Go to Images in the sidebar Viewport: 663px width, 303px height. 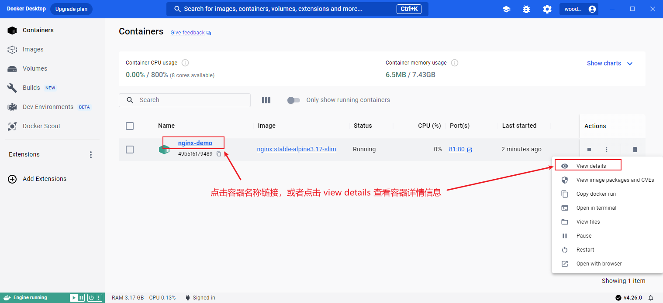pyautogui.click(x=52, y=49)
